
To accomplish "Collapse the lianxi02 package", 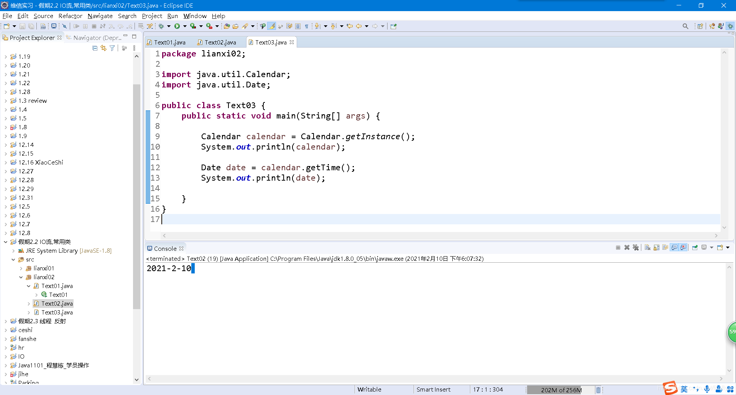I will point(21,277).
